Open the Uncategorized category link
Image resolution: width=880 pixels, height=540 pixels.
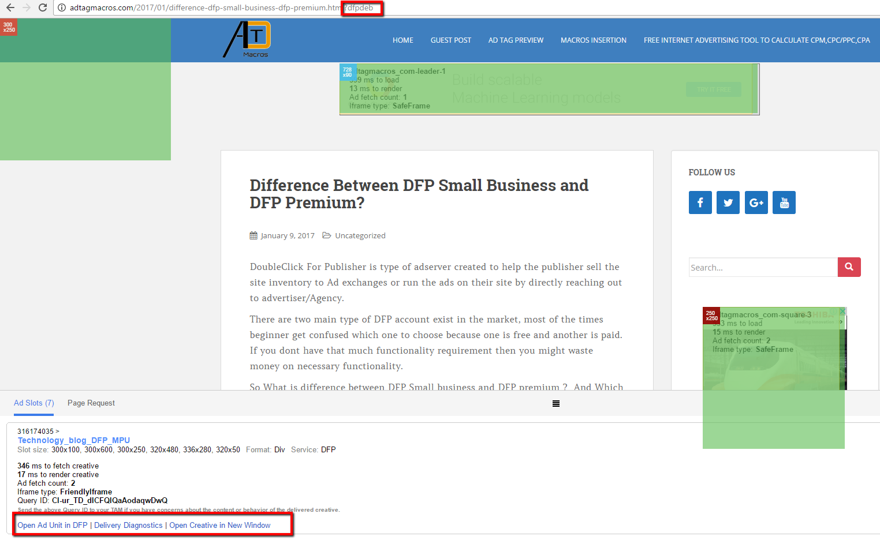coord(360,235)
